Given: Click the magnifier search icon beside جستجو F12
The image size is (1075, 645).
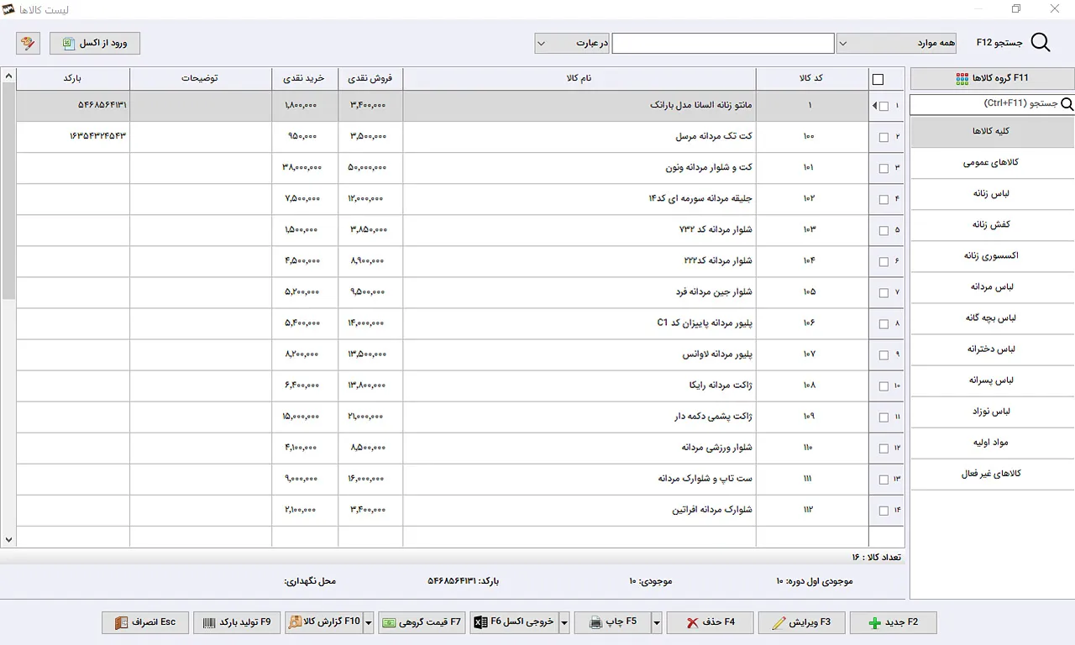Looking at the screenshot, I should (1040, 44).
